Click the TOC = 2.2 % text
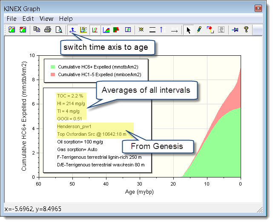 70,96
